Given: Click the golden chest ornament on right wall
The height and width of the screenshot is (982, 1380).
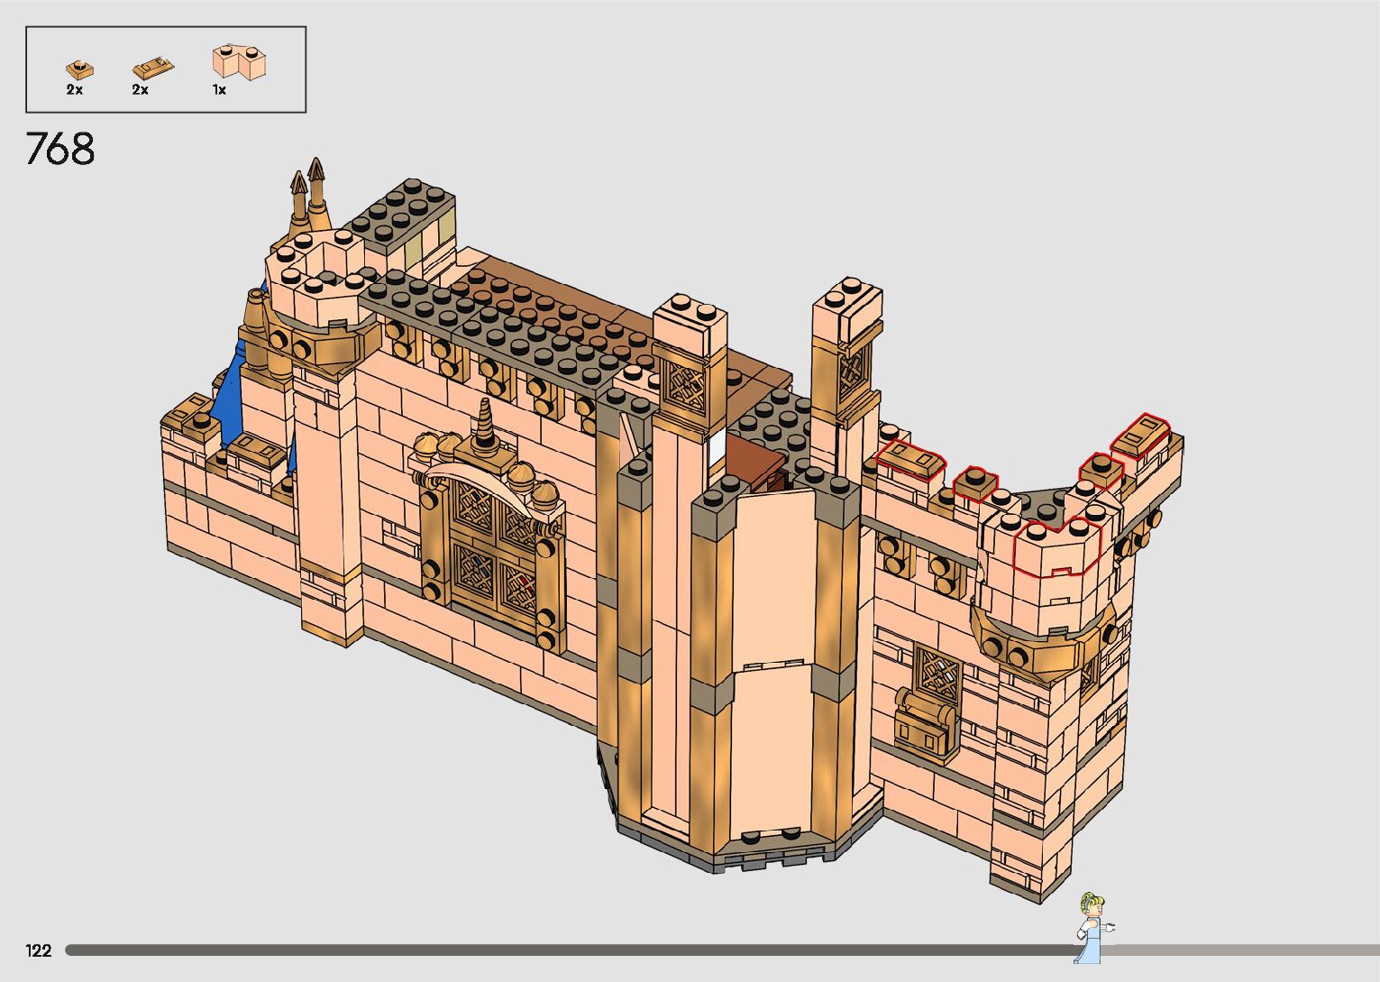Looking at the screenshot, I should click(924, 721).
